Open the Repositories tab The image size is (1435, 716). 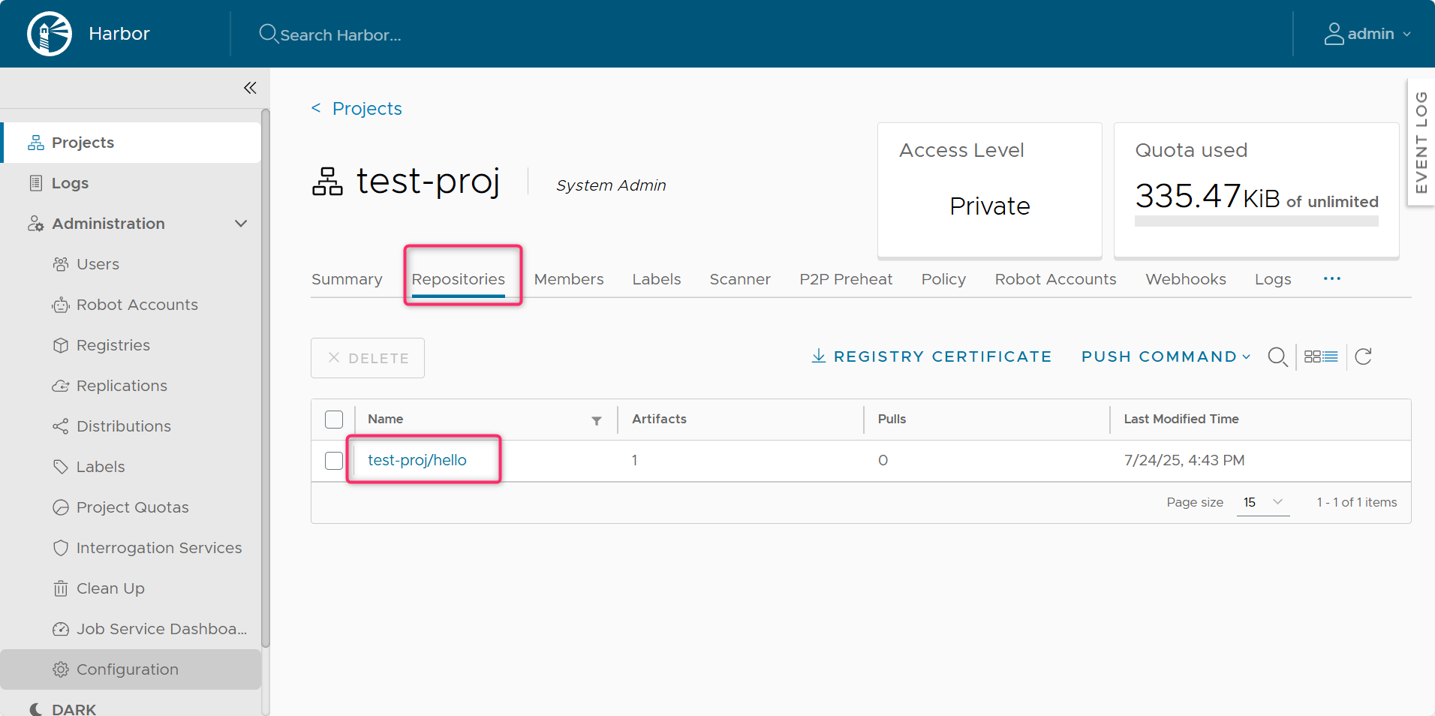(459, 279)
